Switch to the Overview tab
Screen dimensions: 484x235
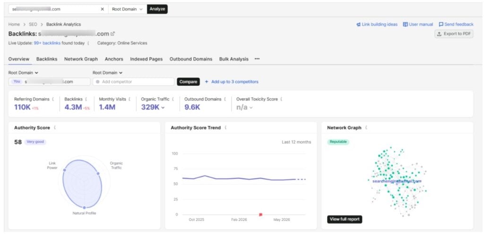(19, 59)
